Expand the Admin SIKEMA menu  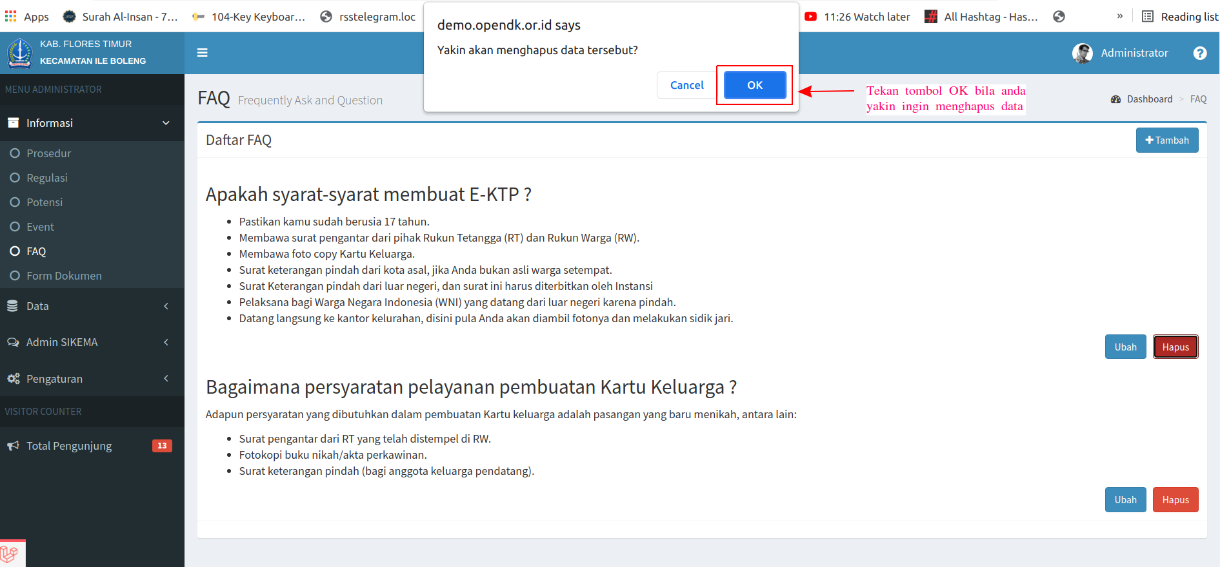tap(92, 342)
